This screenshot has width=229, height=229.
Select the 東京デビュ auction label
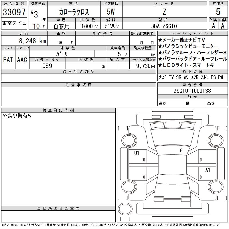pos(14,23)
